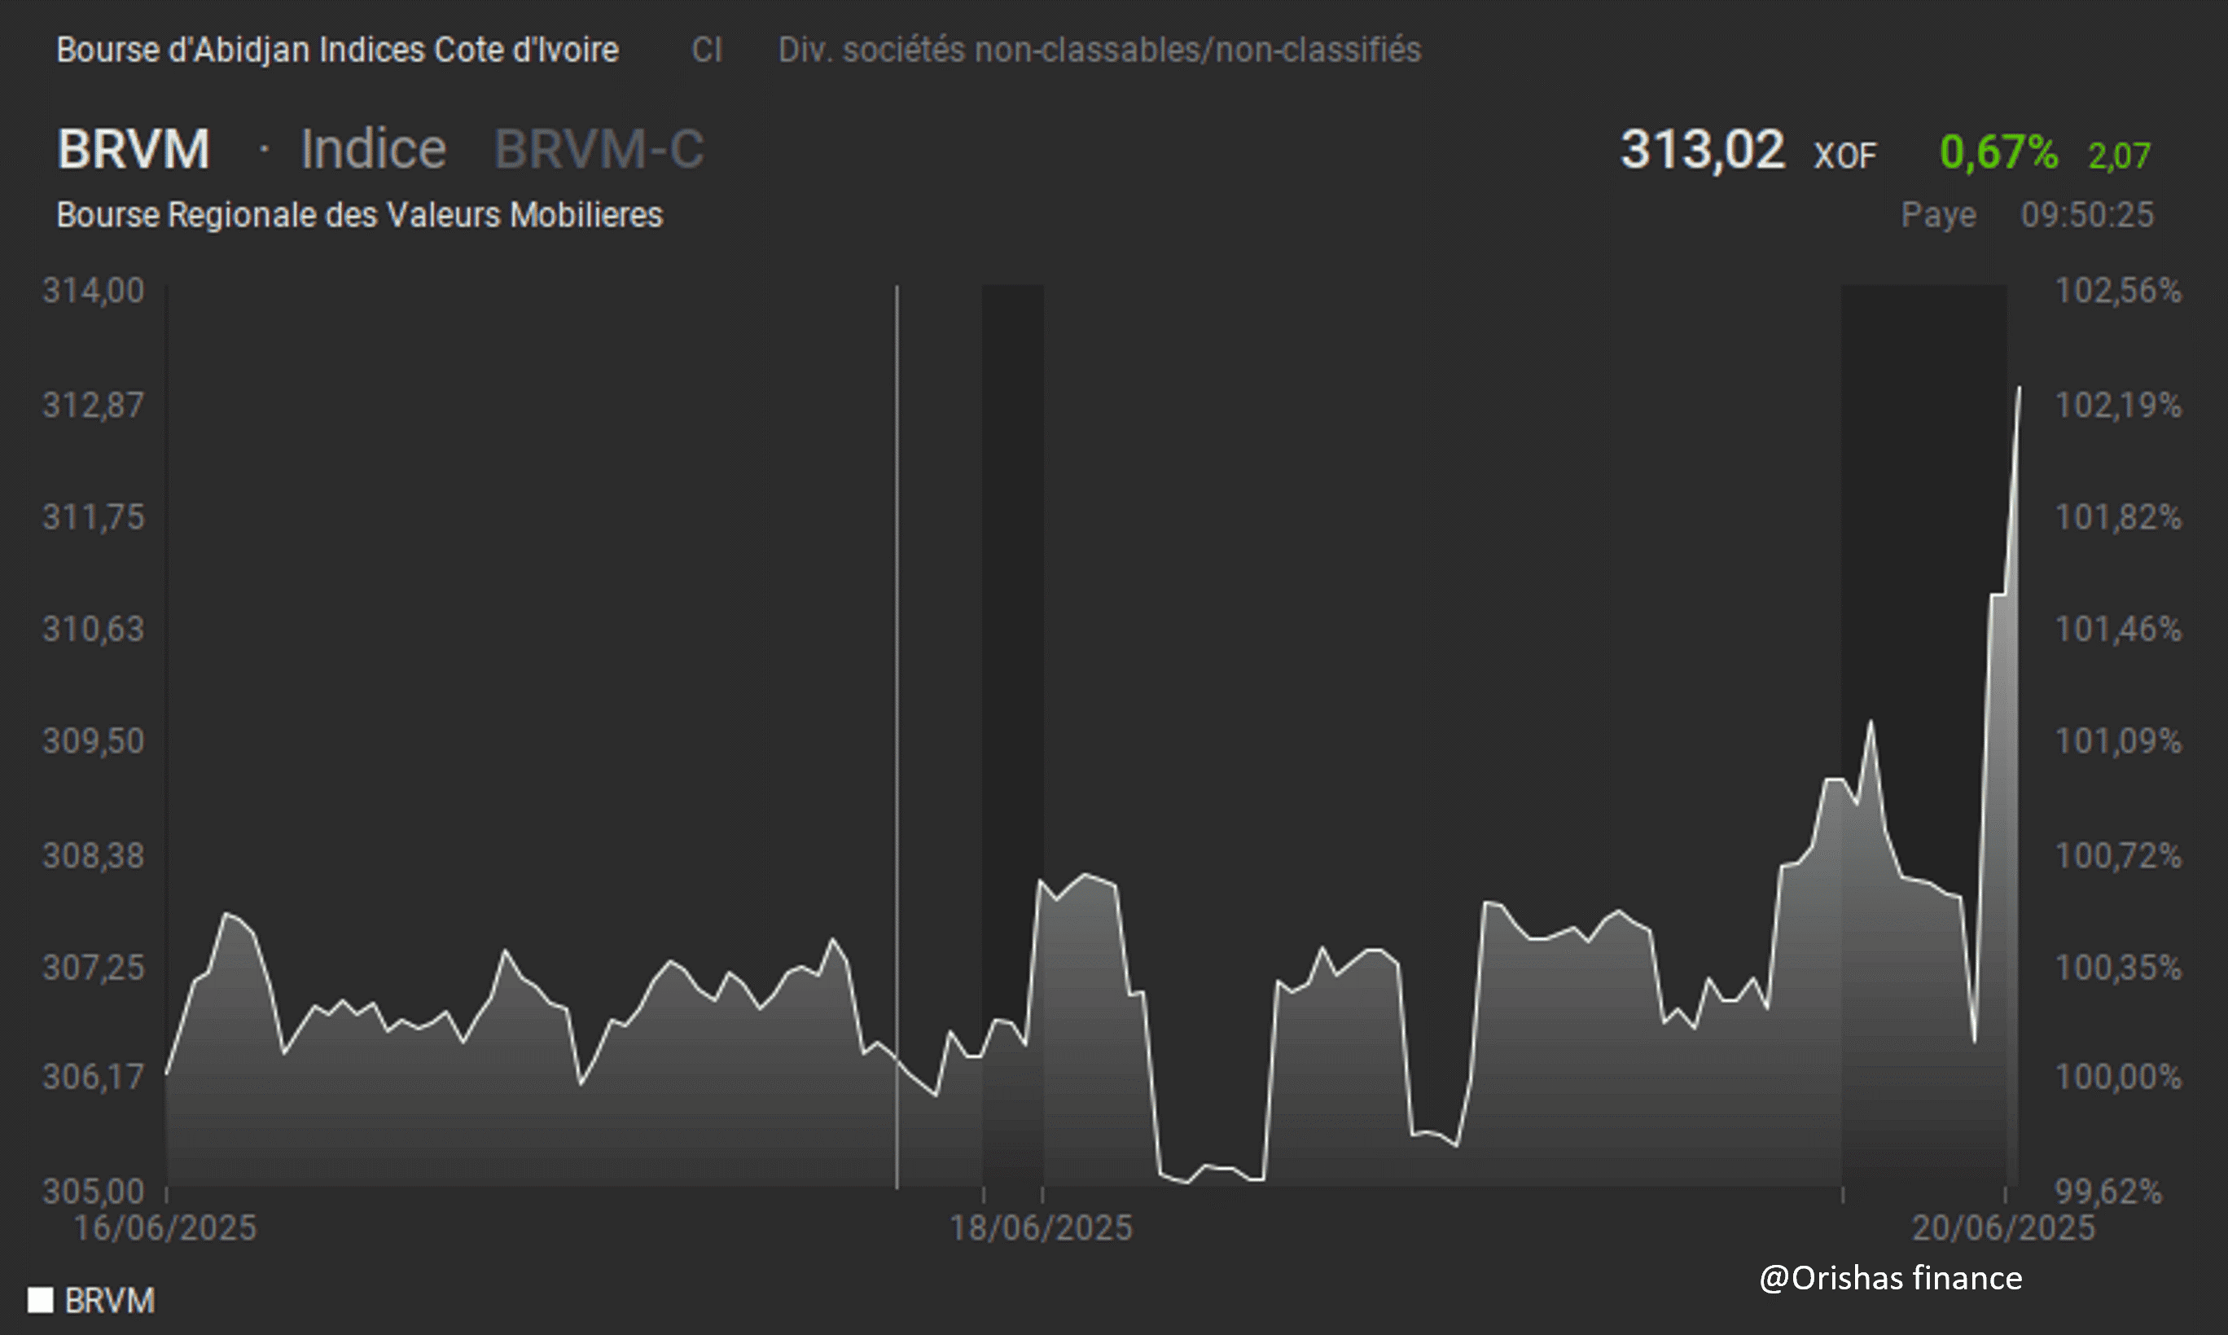Click the 'CI' country code
This screenshot has height=1335, width=2228.
[707, 50]
